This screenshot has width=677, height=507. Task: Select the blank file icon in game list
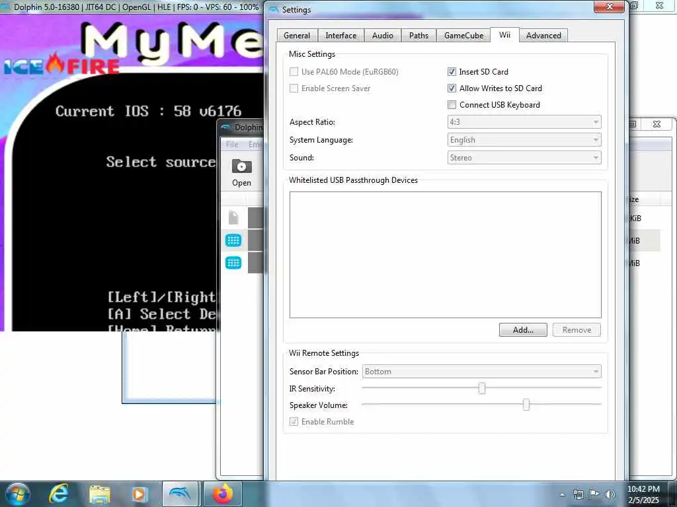click(x=233, y=217)
